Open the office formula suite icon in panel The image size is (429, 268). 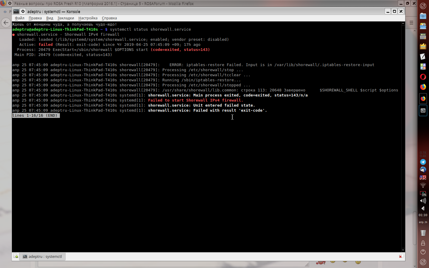point(423,66)
